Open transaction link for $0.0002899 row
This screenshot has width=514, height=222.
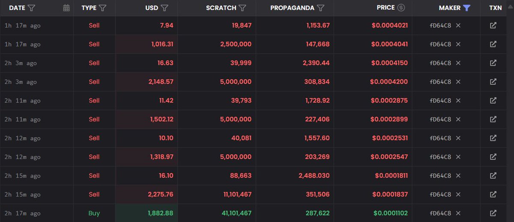pos(493,120)
